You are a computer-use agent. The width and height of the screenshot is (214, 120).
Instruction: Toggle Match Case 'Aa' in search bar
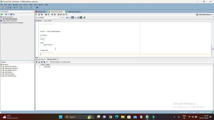(x=67, y=18)
